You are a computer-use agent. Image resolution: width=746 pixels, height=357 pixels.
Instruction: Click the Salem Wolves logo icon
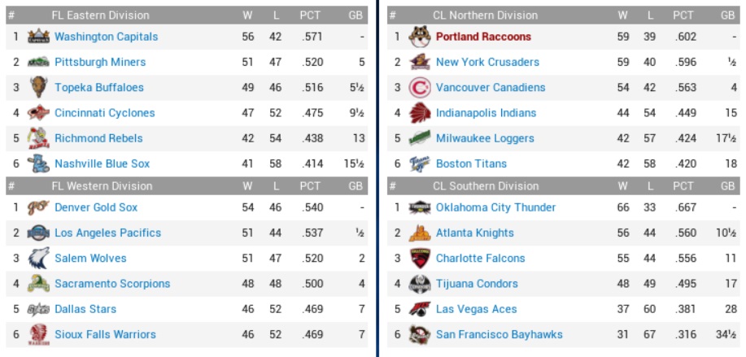tap(38, 258)
